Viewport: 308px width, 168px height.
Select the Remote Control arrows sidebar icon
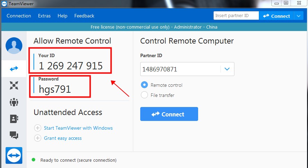14,69
